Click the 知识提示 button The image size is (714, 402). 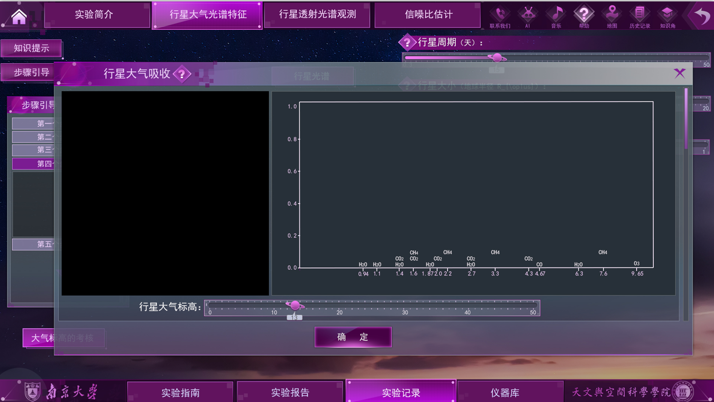[x=31, y=48]
